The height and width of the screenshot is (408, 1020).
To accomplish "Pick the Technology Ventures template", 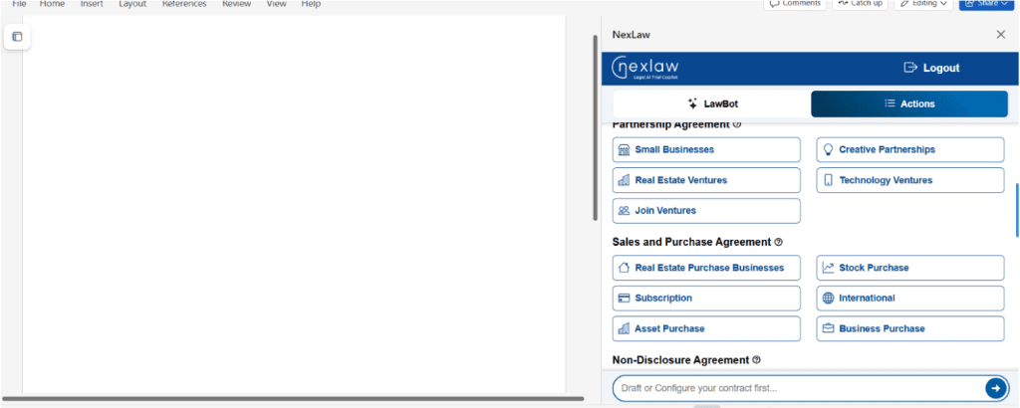I will tap(910, 180).
